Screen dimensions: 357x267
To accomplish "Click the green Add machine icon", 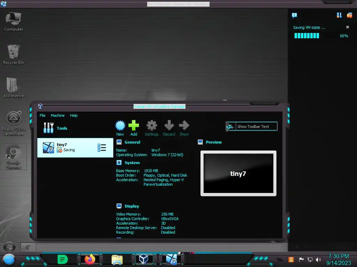I will [134, 126].
